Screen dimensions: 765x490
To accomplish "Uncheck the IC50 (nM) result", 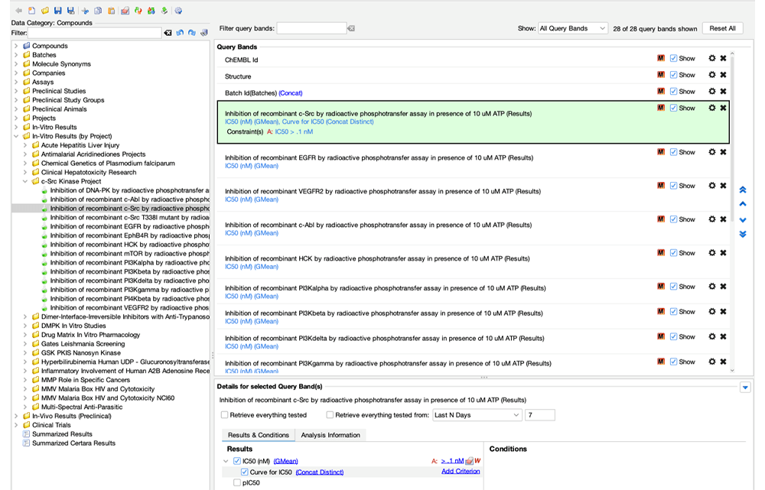I will (x=237, y=461).
